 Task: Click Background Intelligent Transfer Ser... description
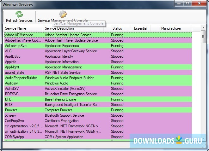click(x=72, y=105)
